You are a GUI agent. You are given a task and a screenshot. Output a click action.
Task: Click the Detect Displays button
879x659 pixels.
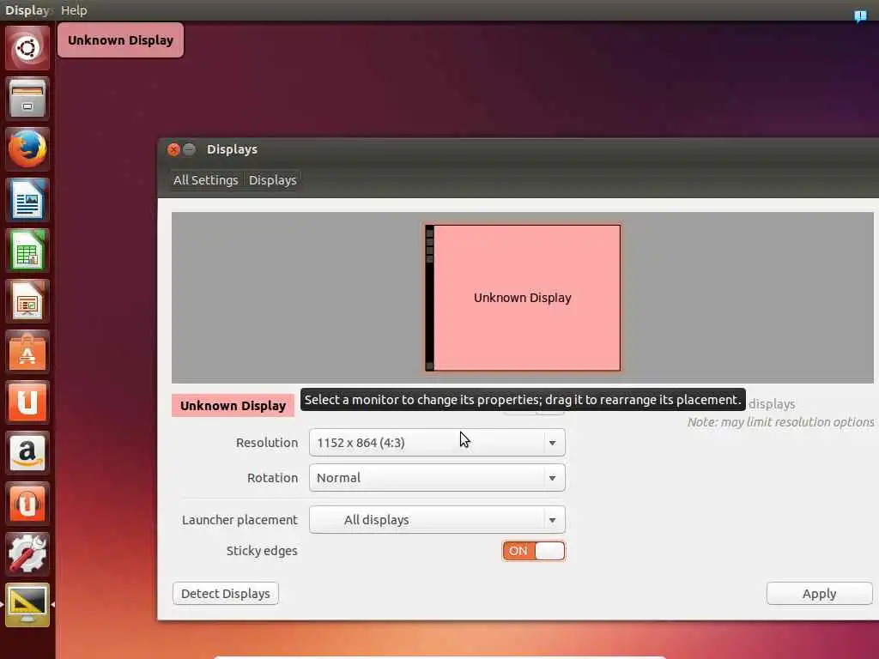tap(226, 594)
